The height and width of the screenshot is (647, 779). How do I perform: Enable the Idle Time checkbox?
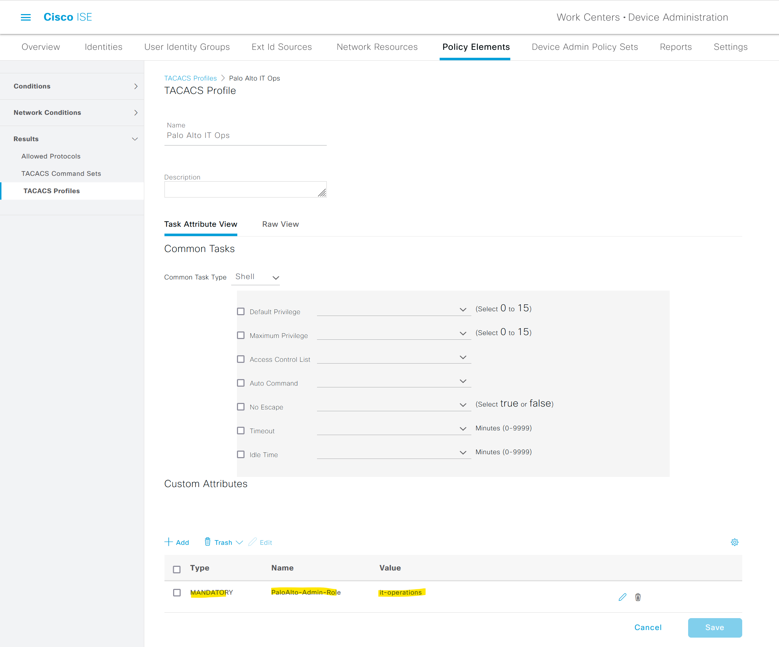coord(241,454)
